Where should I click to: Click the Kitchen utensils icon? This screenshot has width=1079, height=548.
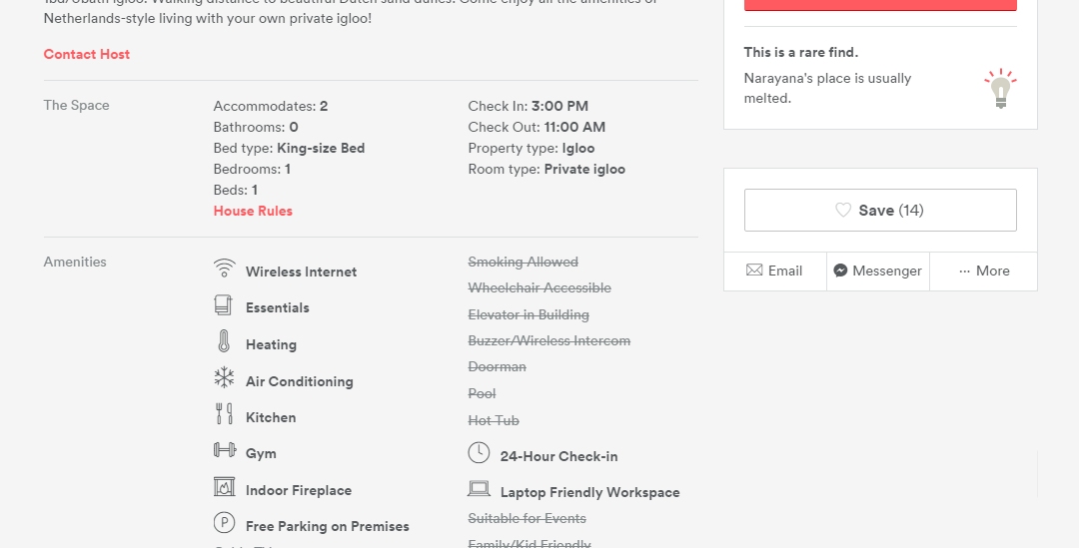(x=224, y=414)
